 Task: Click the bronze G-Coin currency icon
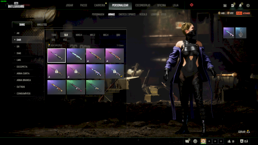click(228, 13)
